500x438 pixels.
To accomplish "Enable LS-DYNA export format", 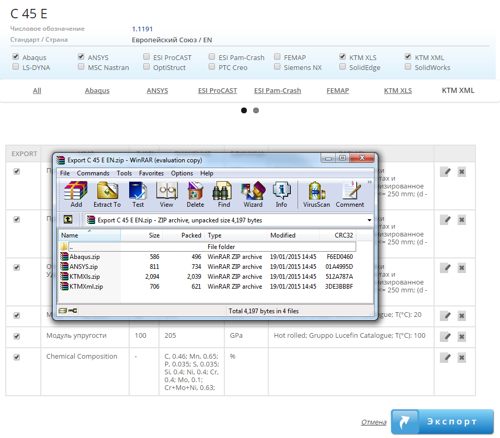I will (16, 66).
